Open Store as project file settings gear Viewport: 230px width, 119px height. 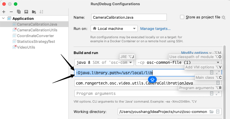click(x=223, y=18)
